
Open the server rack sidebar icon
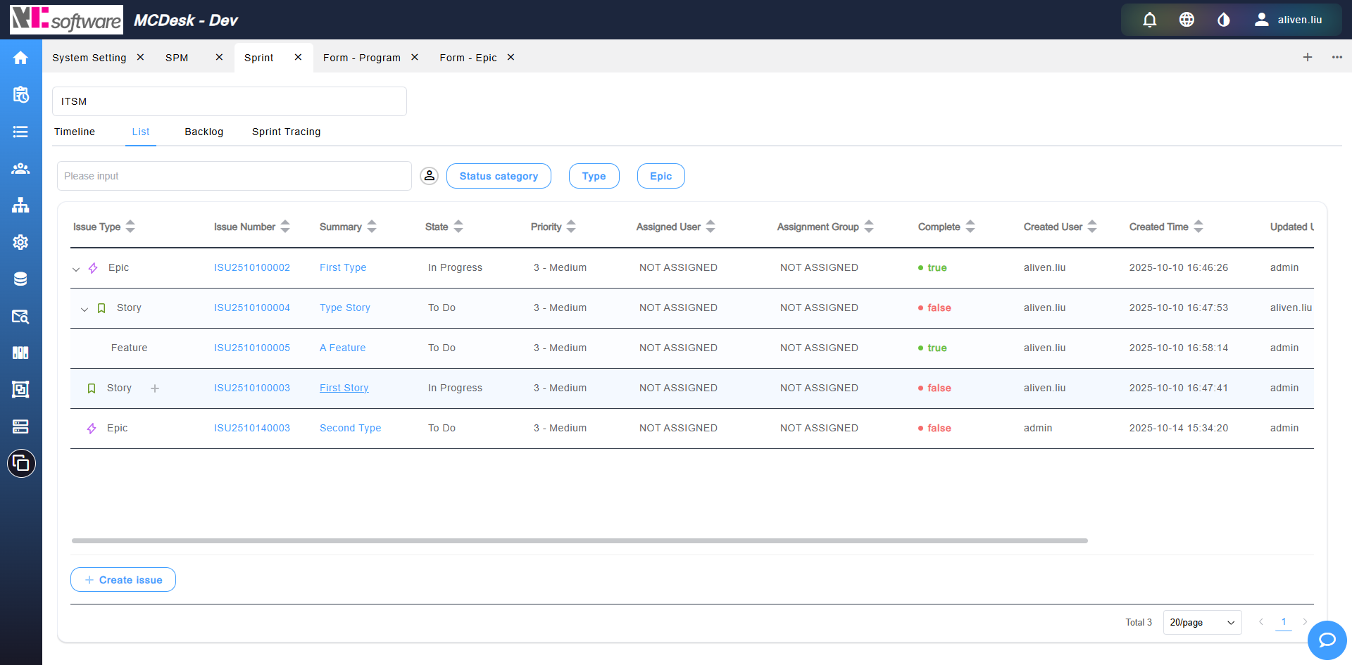20,426
